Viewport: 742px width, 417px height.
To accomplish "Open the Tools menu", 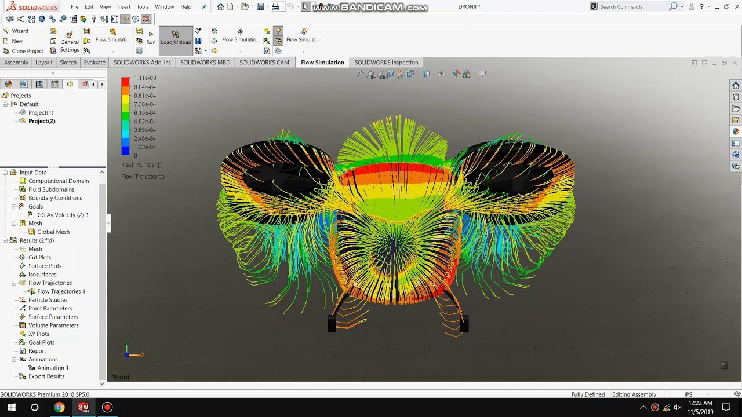I will point(143,7).
